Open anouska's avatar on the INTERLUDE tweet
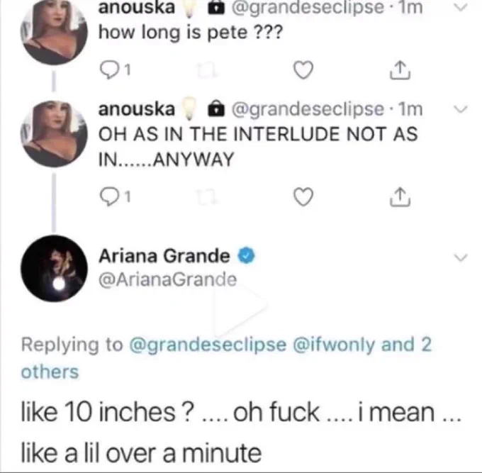 [x=54, y=133]
